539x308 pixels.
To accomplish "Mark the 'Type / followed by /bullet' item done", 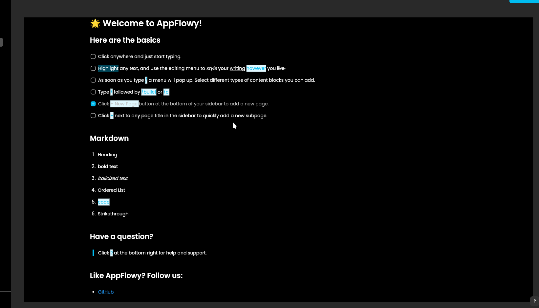I will point(93,92).
